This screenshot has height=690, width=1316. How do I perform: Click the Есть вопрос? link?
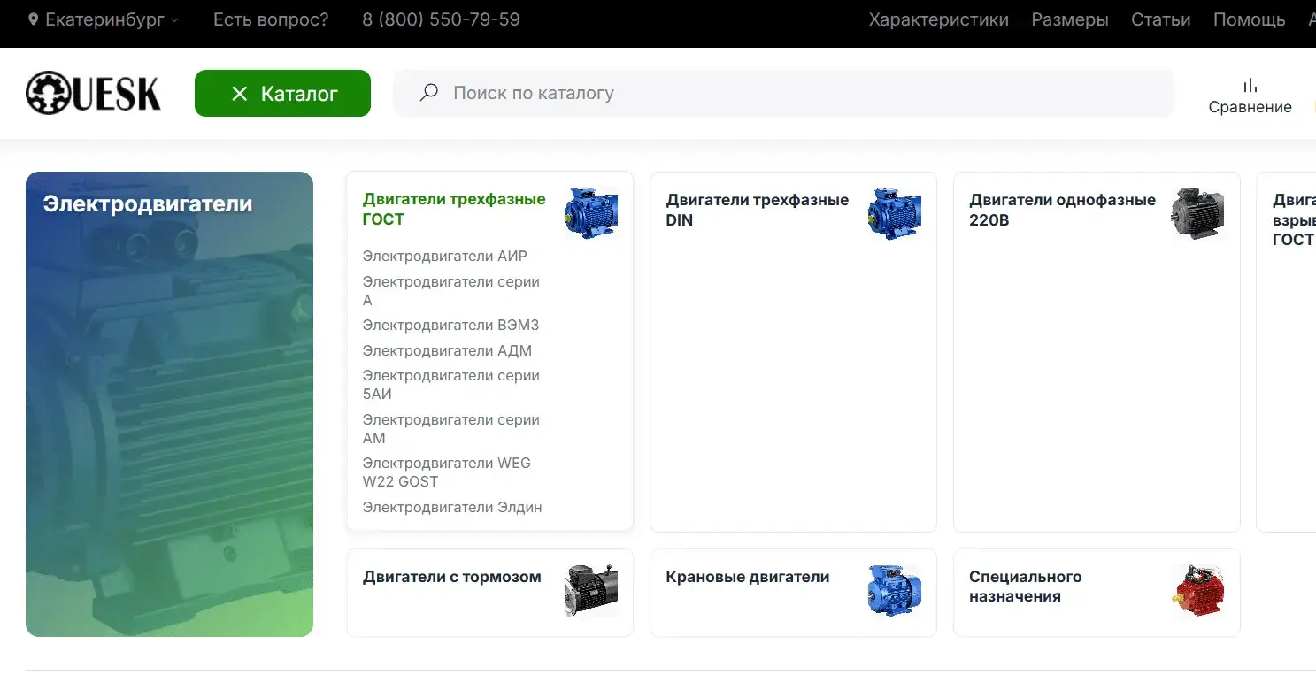(x=271, y=19)
